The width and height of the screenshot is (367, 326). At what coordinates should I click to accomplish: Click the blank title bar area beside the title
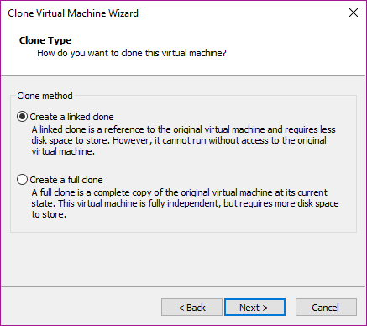pyautogui.click(x=241, y=13)
